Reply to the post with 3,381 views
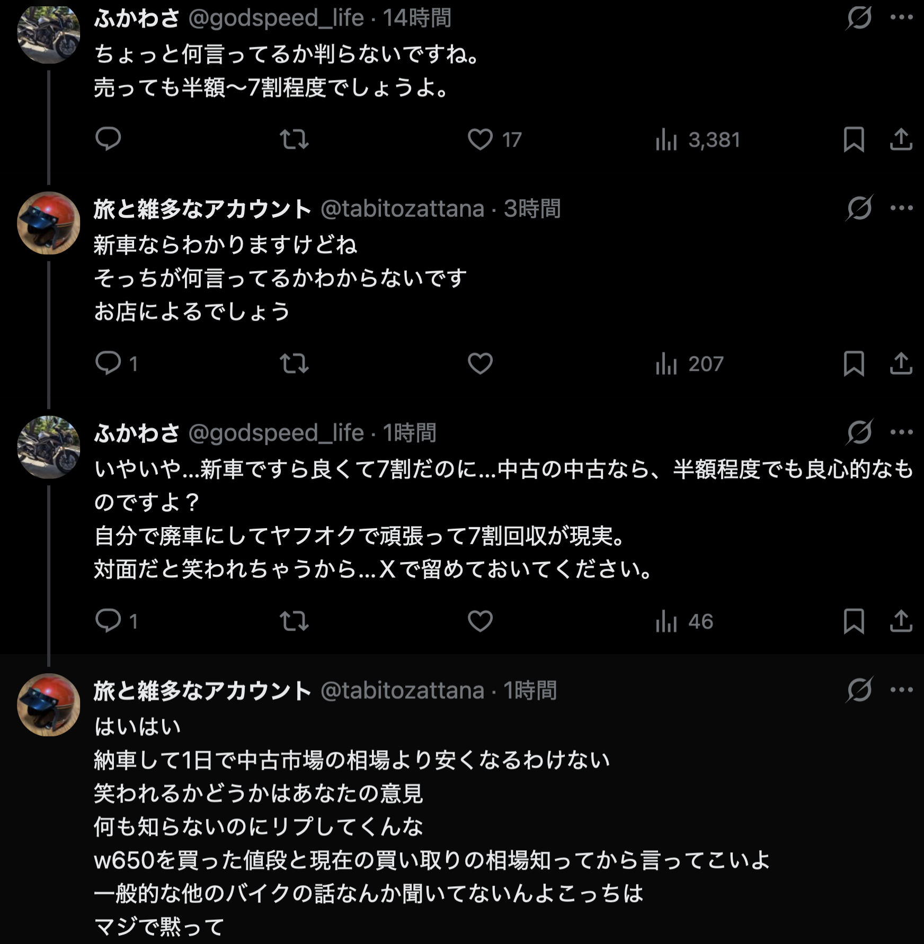Viewport: 924px width, 944px height. [x=108, y=139]
